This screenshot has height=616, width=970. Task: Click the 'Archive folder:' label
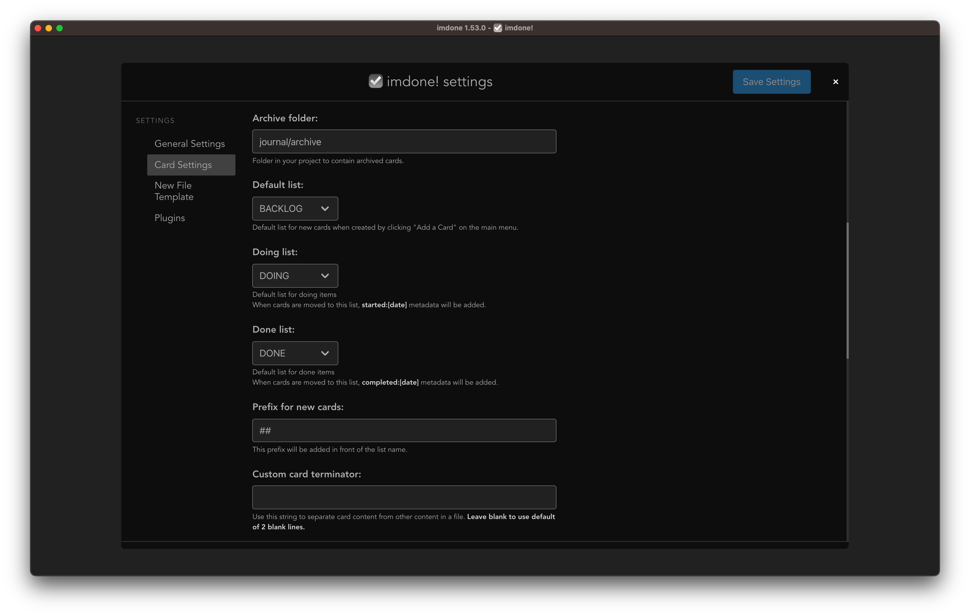(x=285, y=118)
